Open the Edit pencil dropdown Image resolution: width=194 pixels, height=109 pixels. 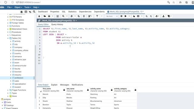pyautogui.click(x=90, y=16)
